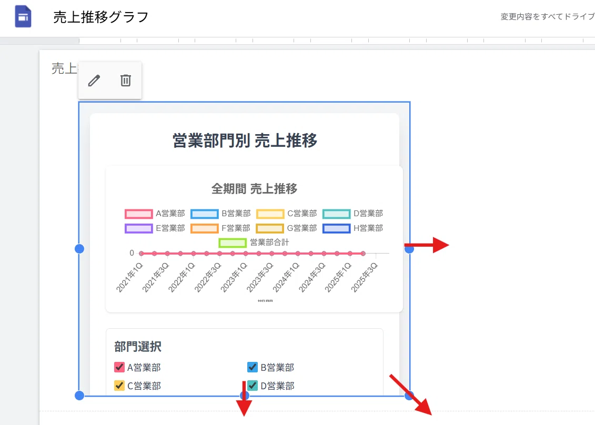Screen dimensions: 595x425
Task: Click the F営業部 legend swatch
Action: (205, 228)
